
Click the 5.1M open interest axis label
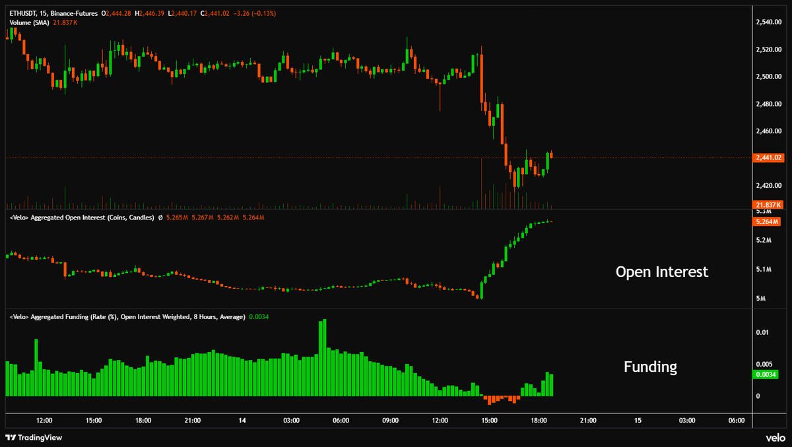click(x=764, y=270)
